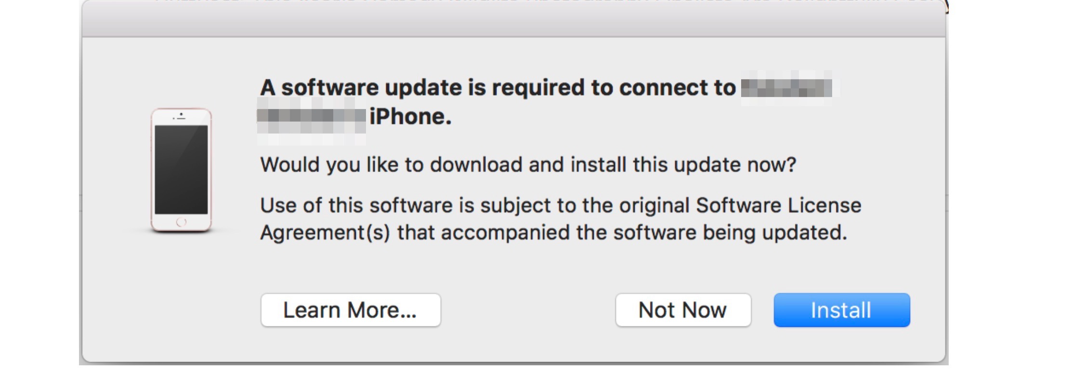1071x373 pixels.
Task: Click the word 'iPhone.' in the heading
Action: click(x=410, y=117)
